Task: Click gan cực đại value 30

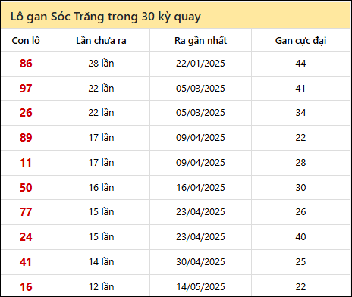Action: point(300,188)
